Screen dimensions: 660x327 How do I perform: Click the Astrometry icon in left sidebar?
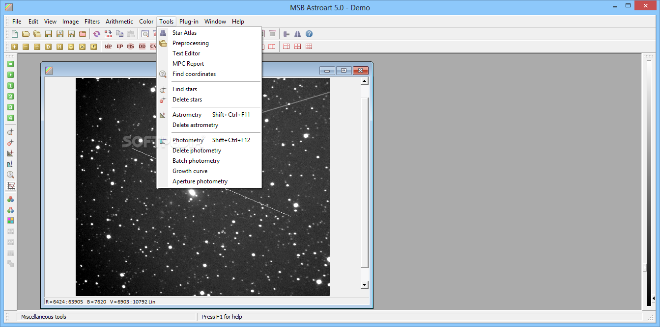pos(10,153)
